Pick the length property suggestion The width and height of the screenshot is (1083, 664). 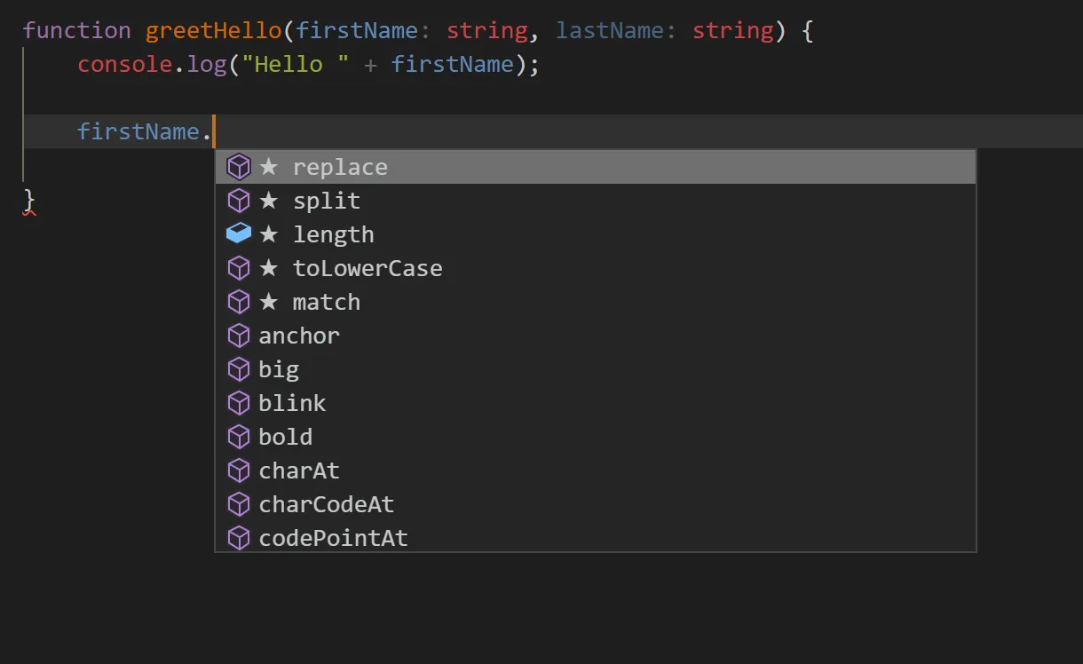(x=334, y=234)
